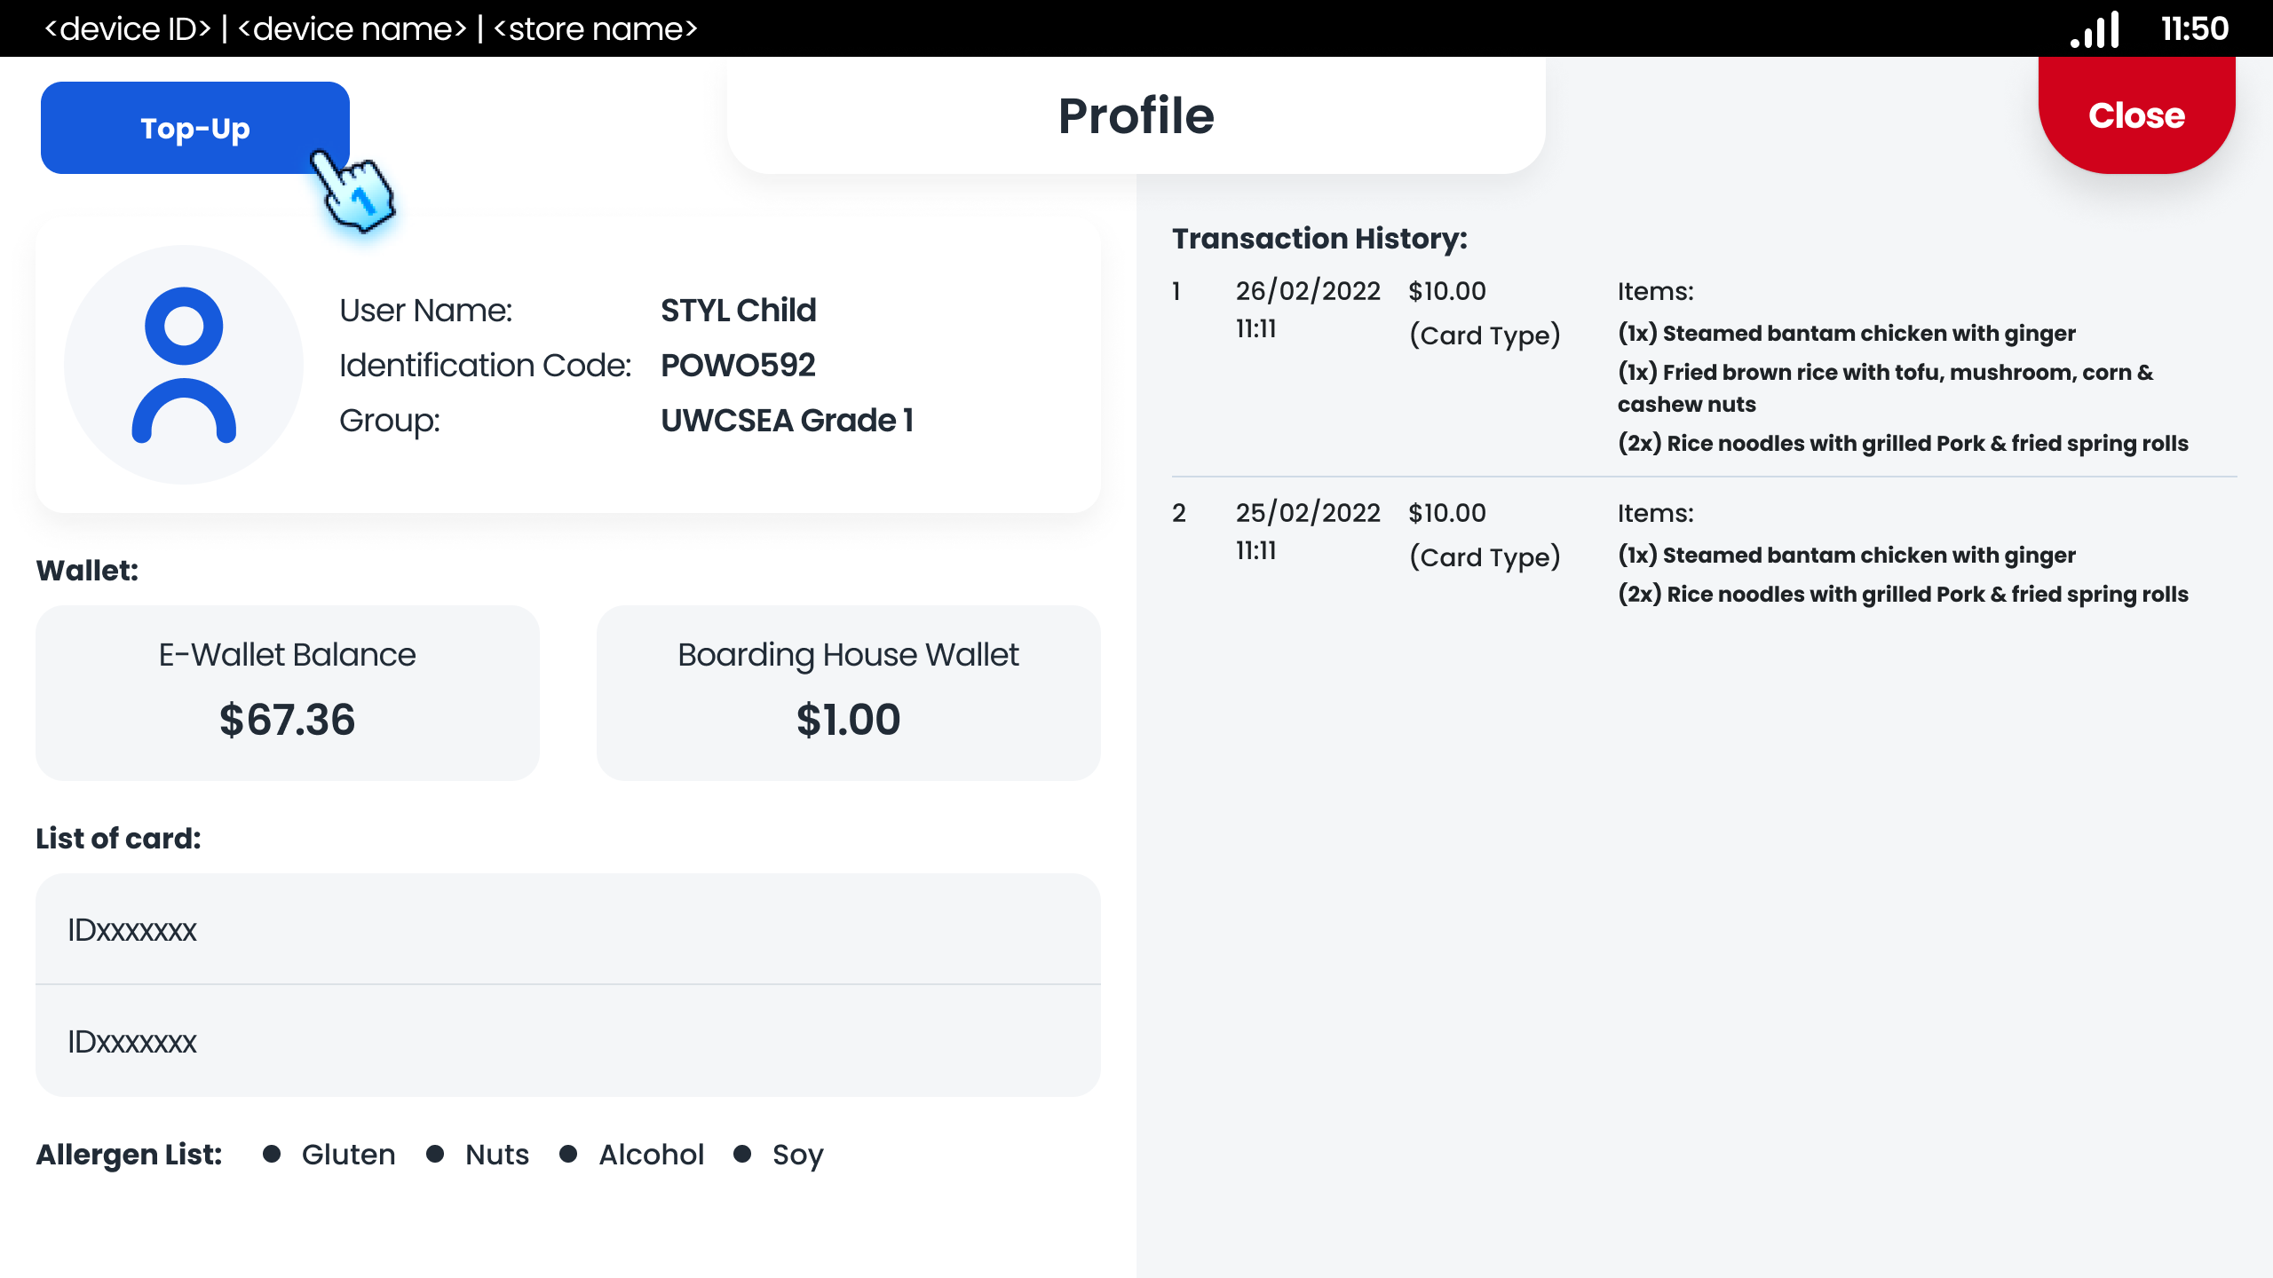Viewport: 2273px width, 1278px height.
Task: Click the Alcohol allergen bullet
Action: coord(568,1154)
